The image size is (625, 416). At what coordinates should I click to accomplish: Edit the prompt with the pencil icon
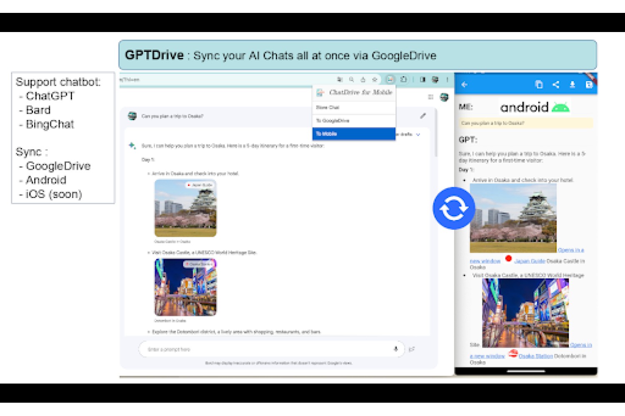pyautogui.click(x=423, y=116)
